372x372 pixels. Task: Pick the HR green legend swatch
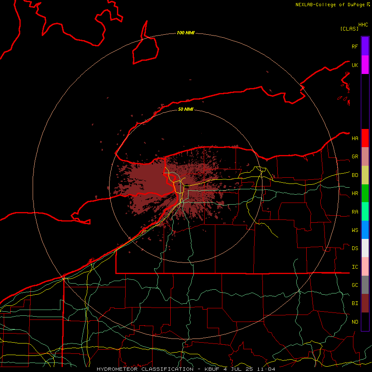point(365,193)
